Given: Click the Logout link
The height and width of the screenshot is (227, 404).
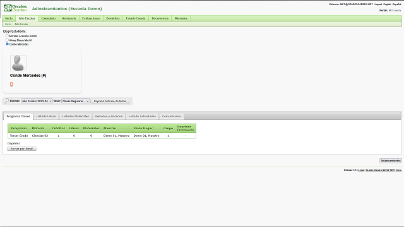Looking at the screenshot, I should [x=378, y=4].
